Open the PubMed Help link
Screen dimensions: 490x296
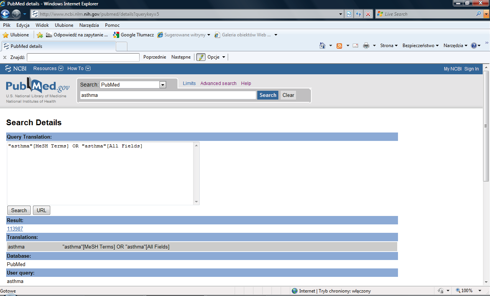tap(246, 83)
